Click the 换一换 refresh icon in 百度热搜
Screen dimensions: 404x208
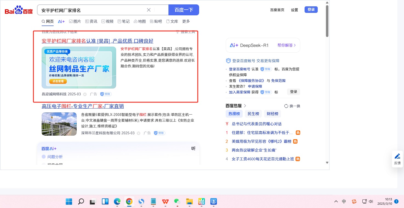(x=286, y=106)
